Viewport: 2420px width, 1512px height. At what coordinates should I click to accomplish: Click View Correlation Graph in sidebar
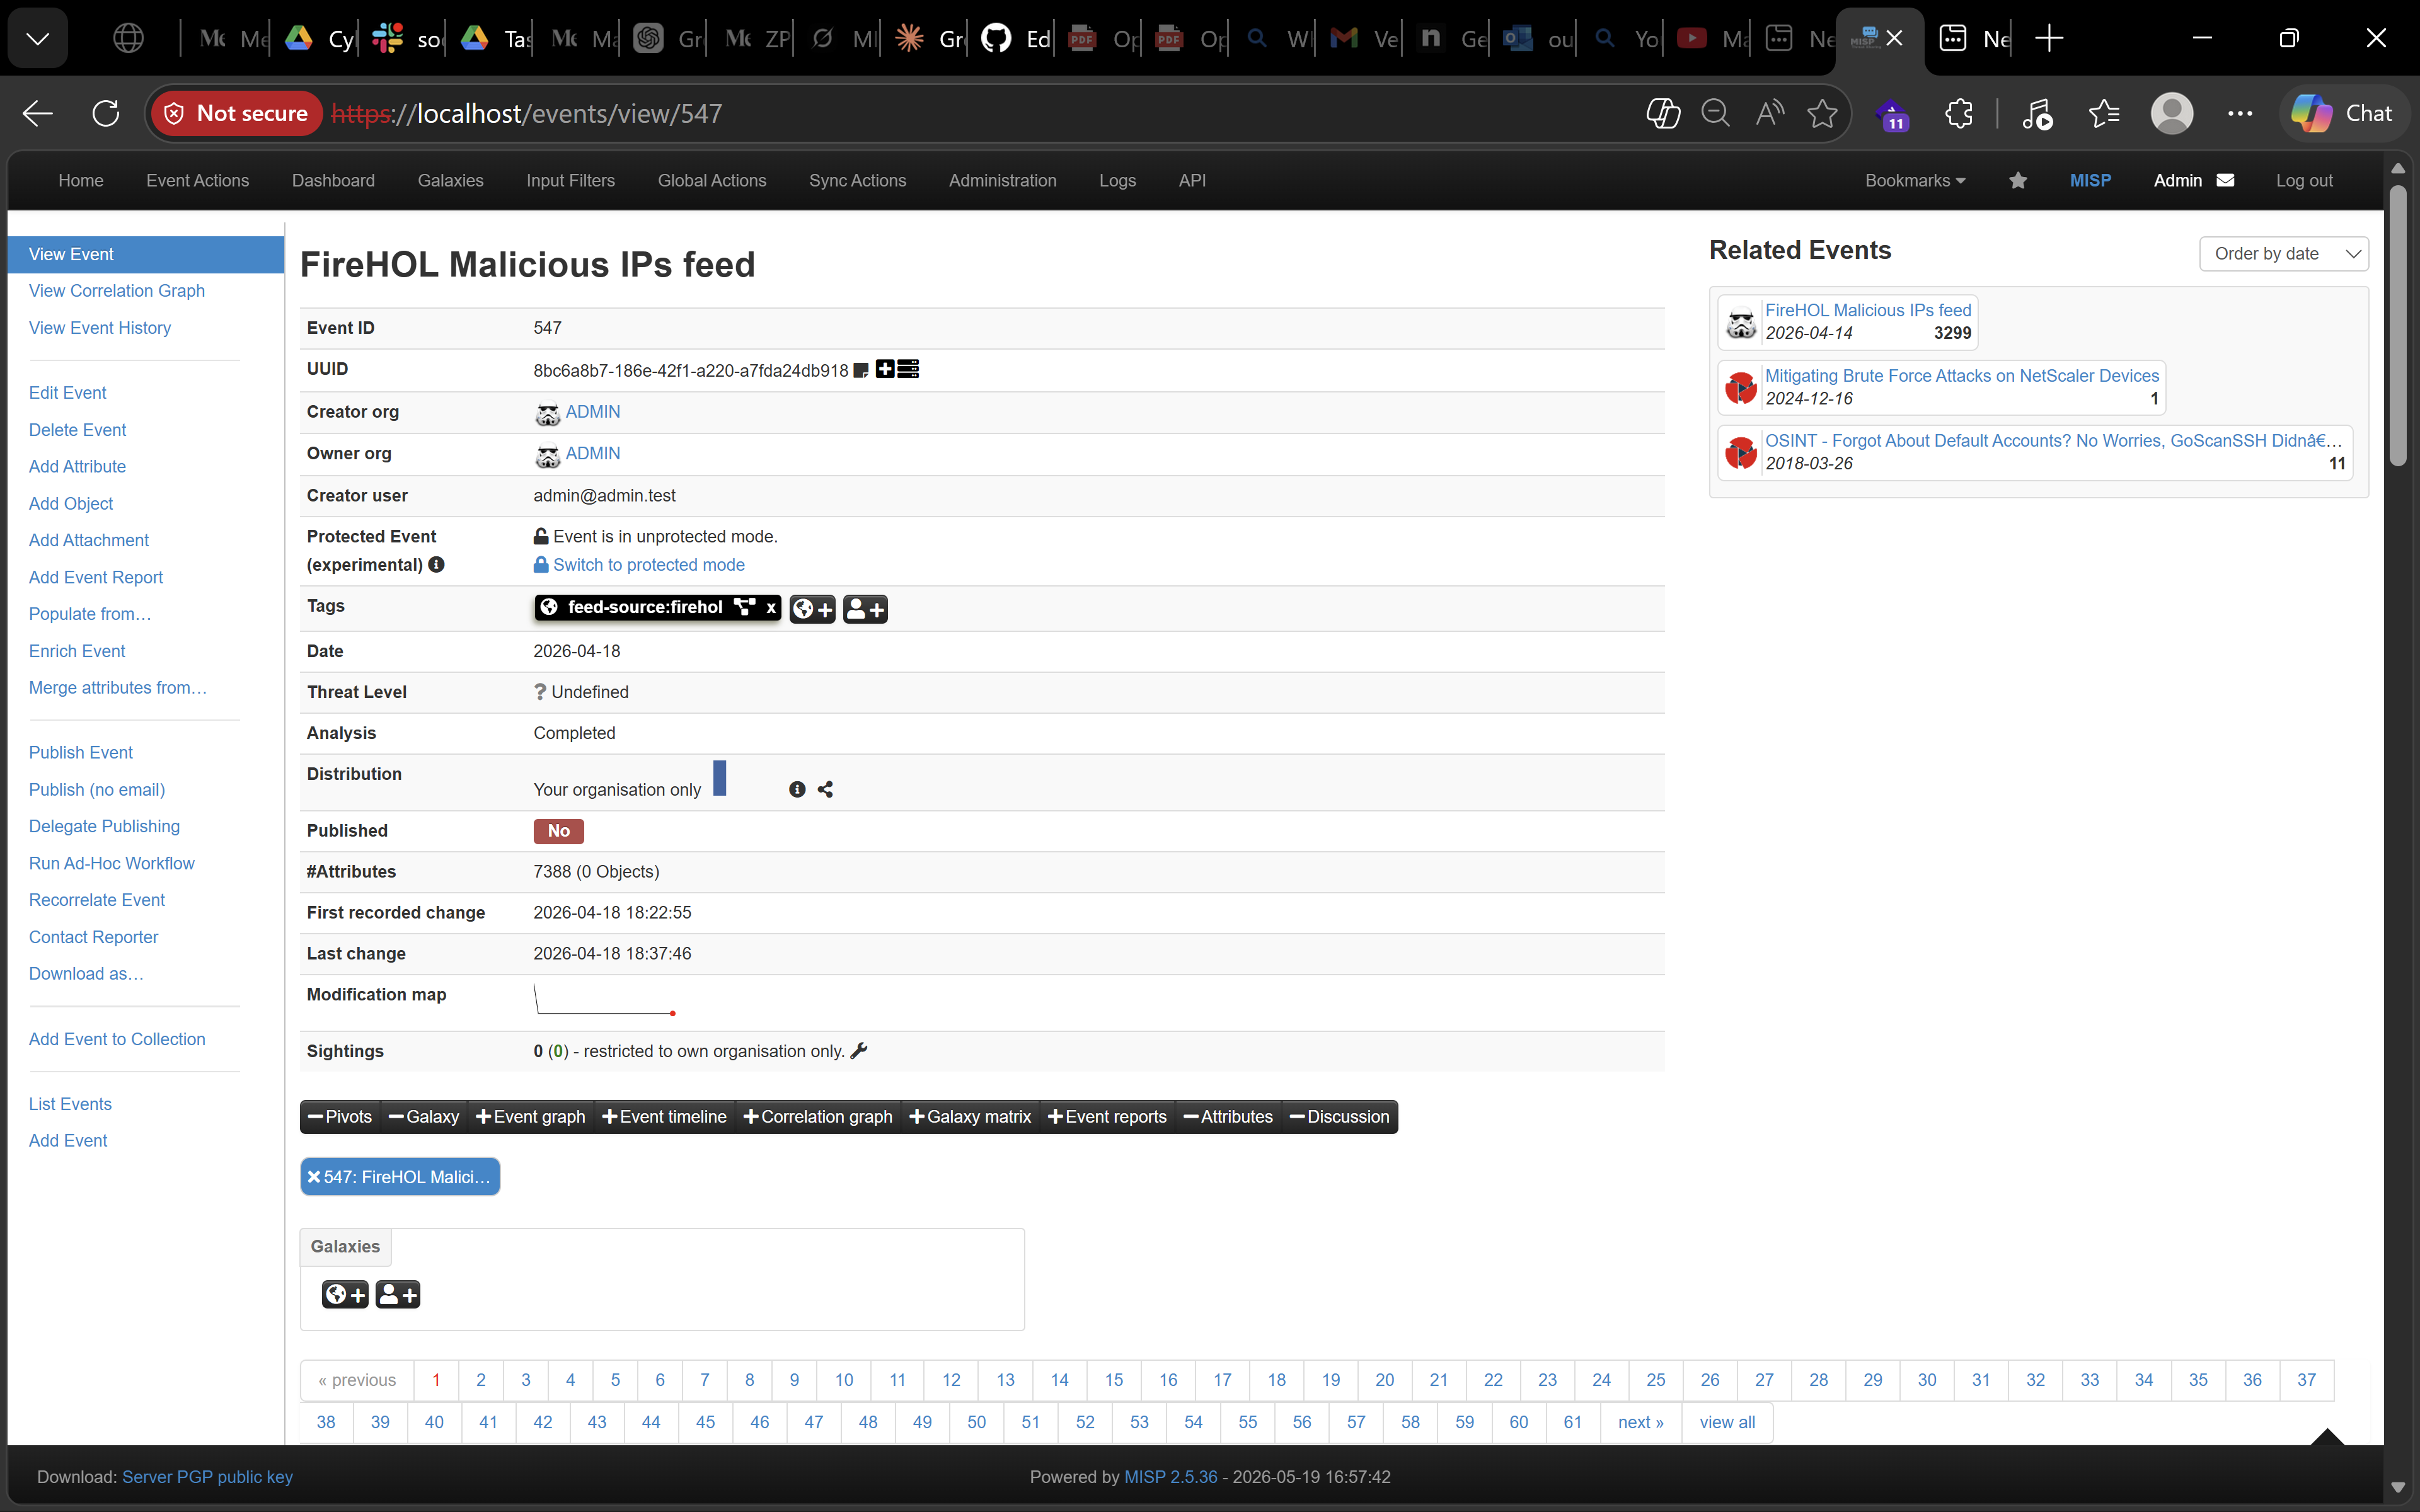click(117, 291)
